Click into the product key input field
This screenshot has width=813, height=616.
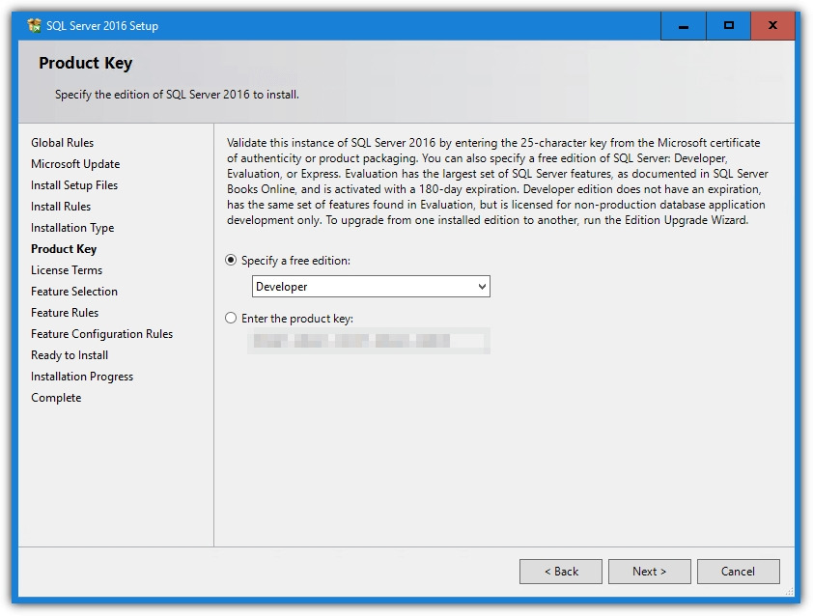click(x=369, y=341)
